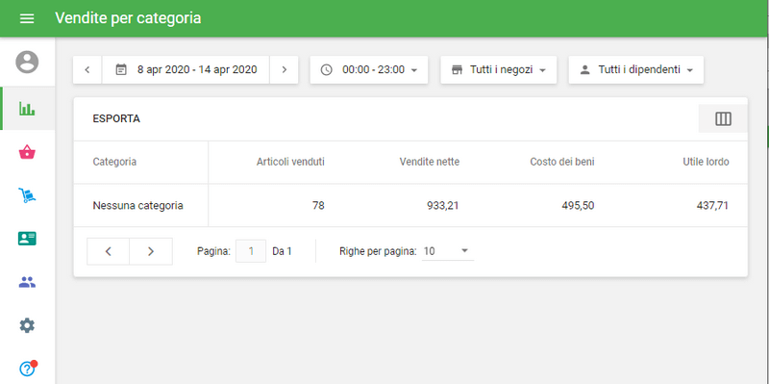The width and height of the screenshot is (769, 384).
Task: Sort by Costo dei beni column header
Action: [562, 162]
